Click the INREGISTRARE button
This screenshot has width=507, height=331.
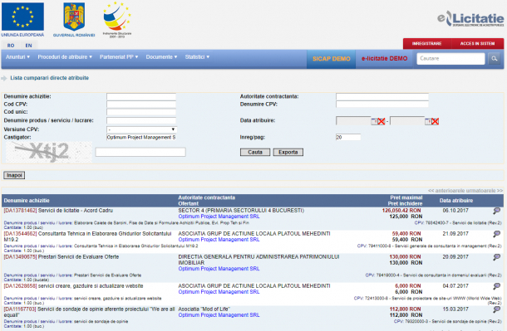click(x=427, y=43)
